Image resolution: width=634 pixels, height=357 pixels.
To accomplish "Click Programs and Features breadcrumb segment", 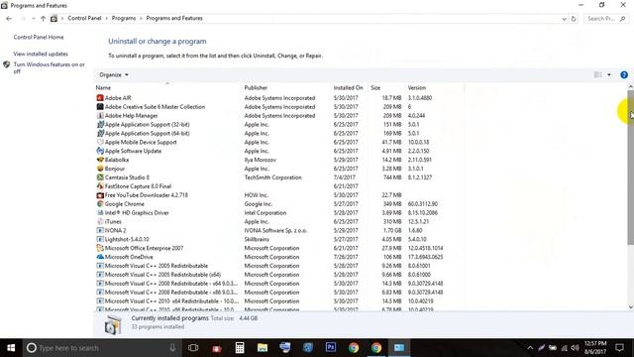I will [174, 18].
